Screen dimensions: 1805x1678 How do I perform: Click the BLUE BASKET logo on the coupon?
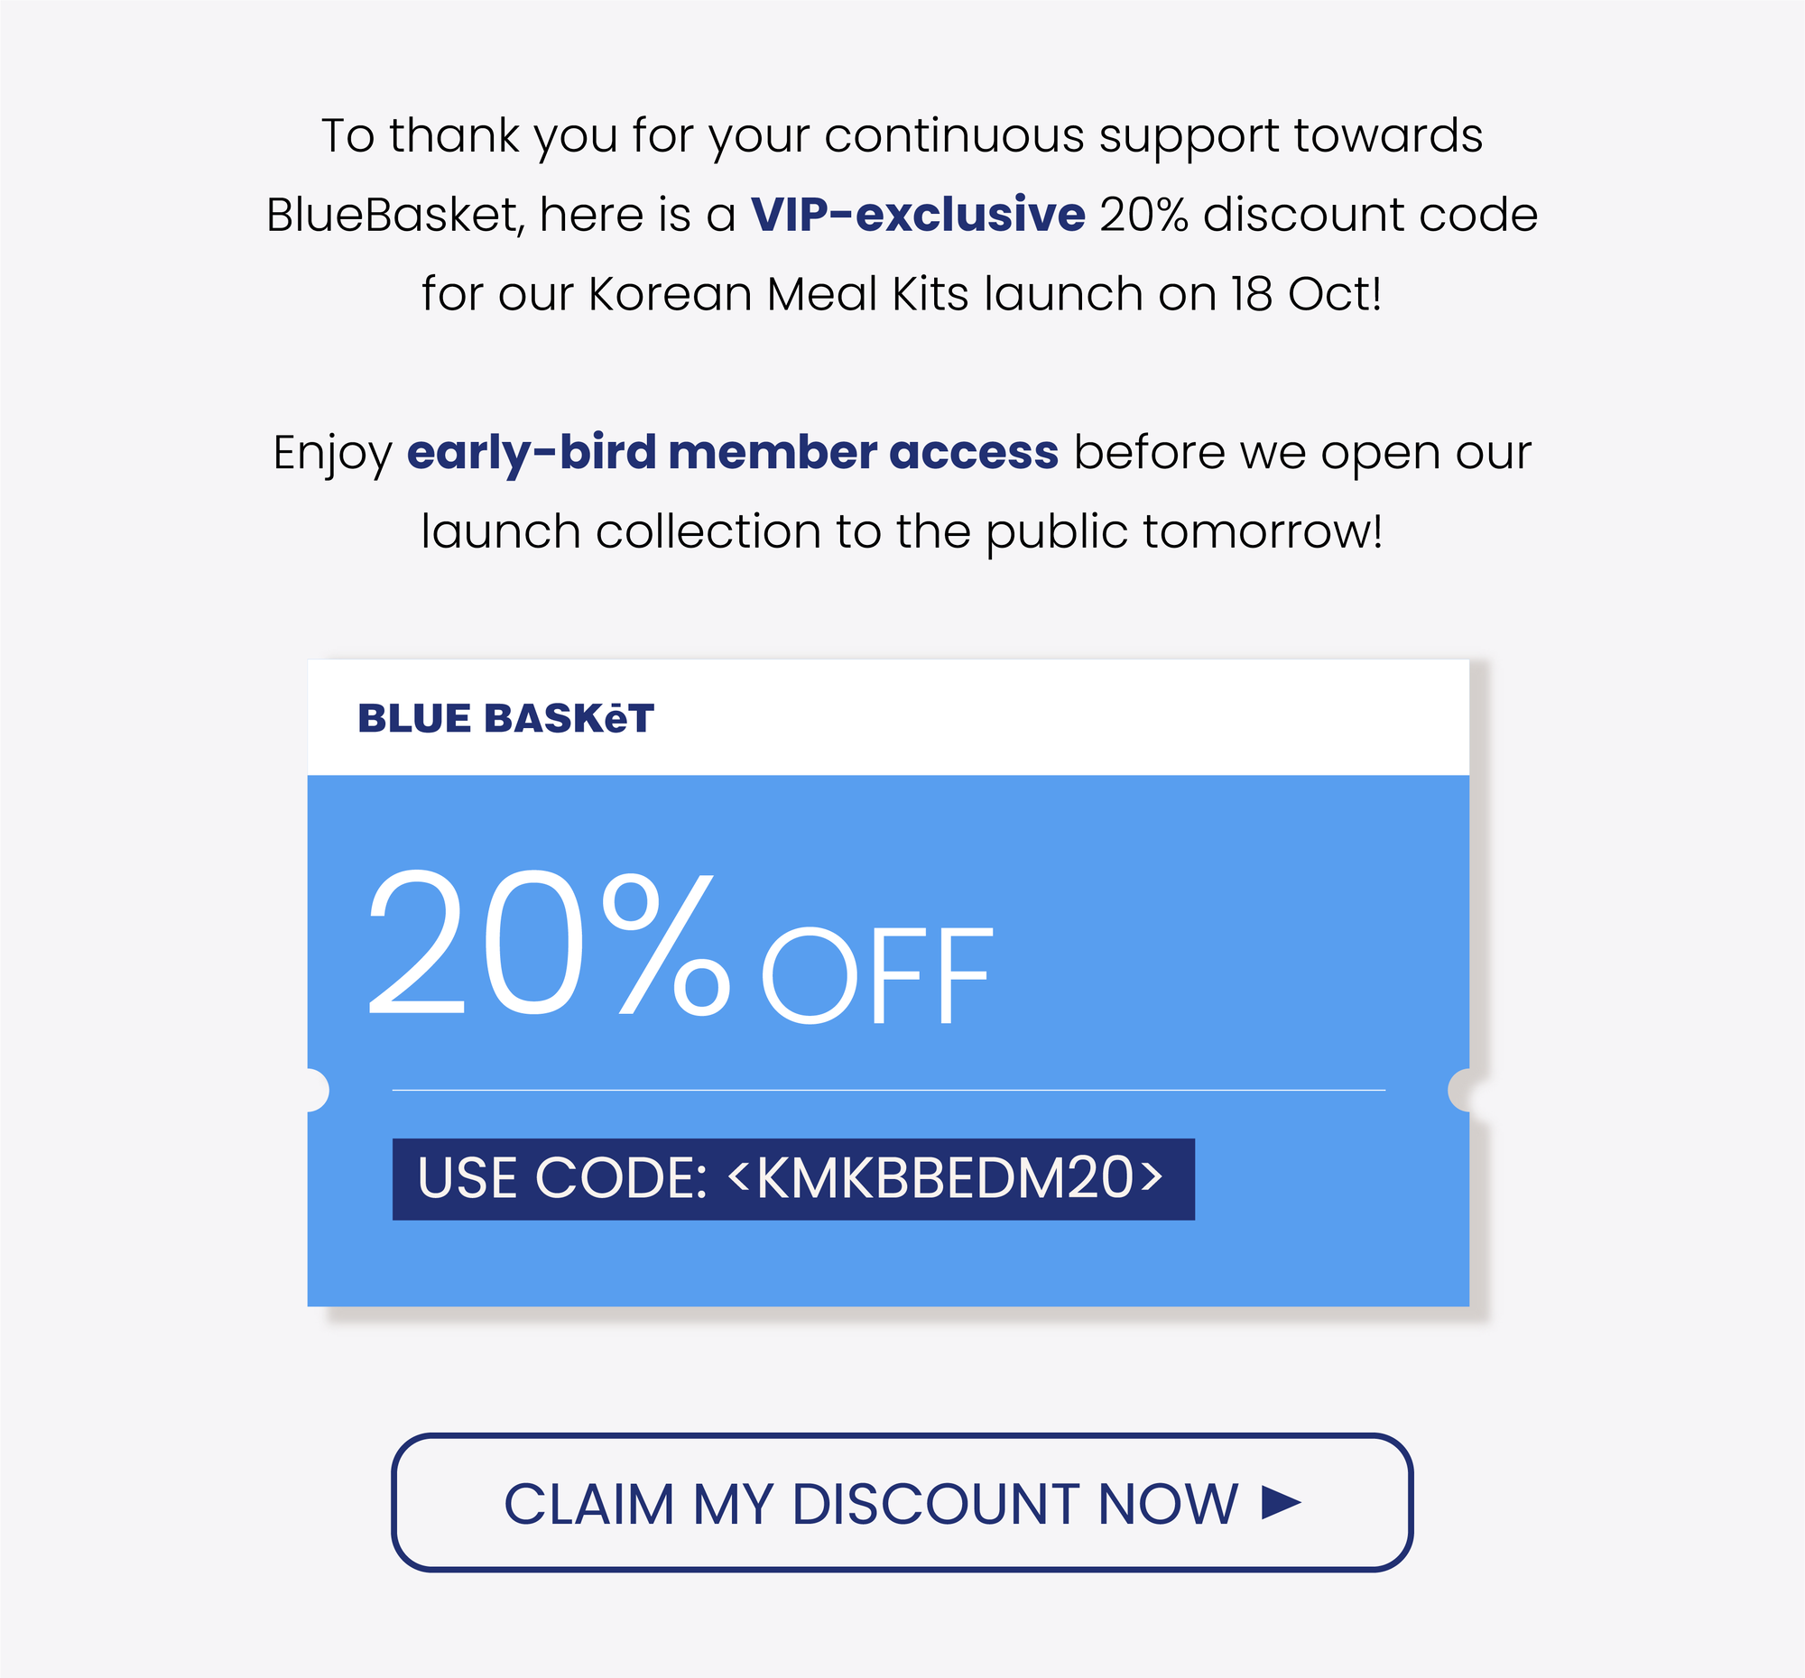tap(505, 718)
